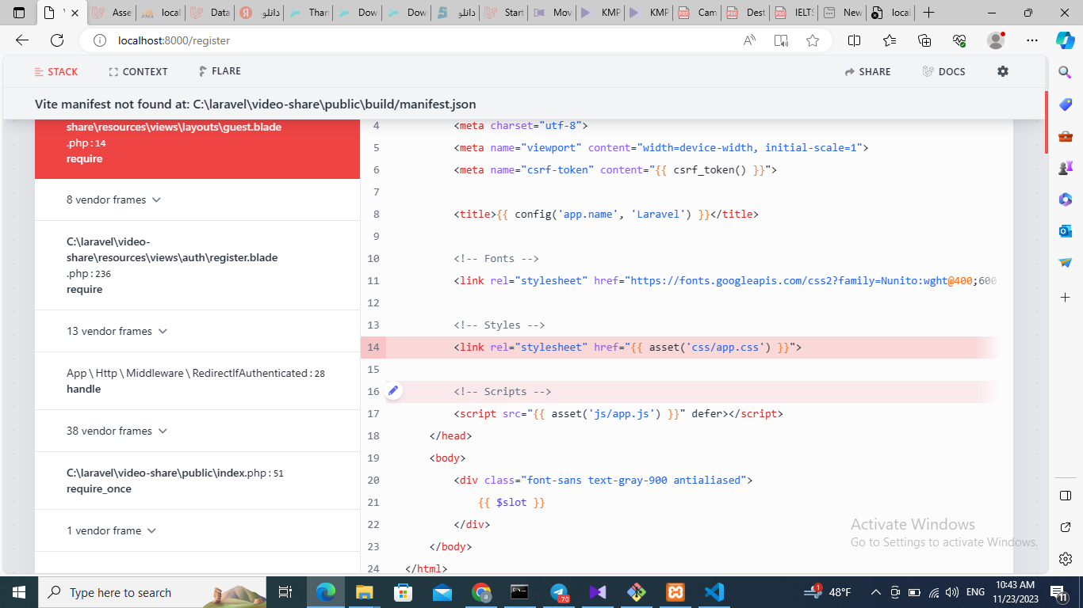
Task: Click the volume speaker tray icon
Action: [952, 592]
